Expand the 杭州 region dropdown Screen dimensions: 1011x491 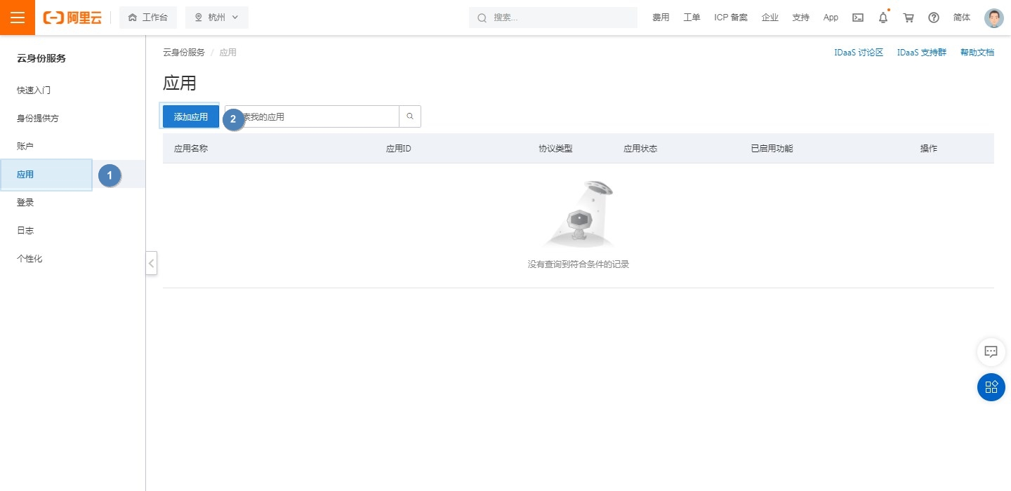(216, 18)
